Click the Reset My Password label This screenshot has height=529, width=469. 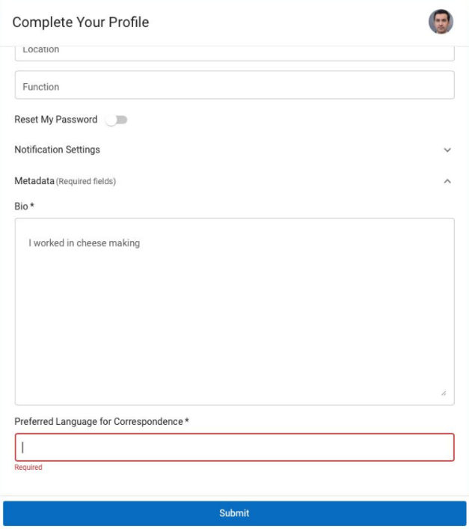pyautogui.click(x=56, y=120)
